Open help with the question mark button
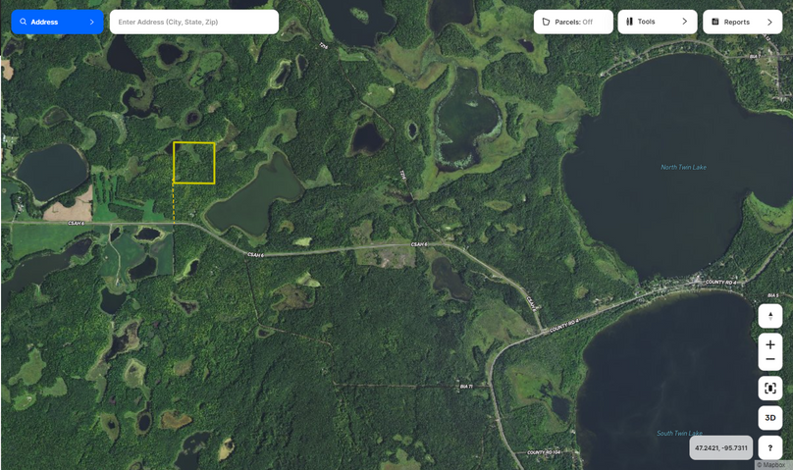Screen dimensions: 793x470 (770, 447)
